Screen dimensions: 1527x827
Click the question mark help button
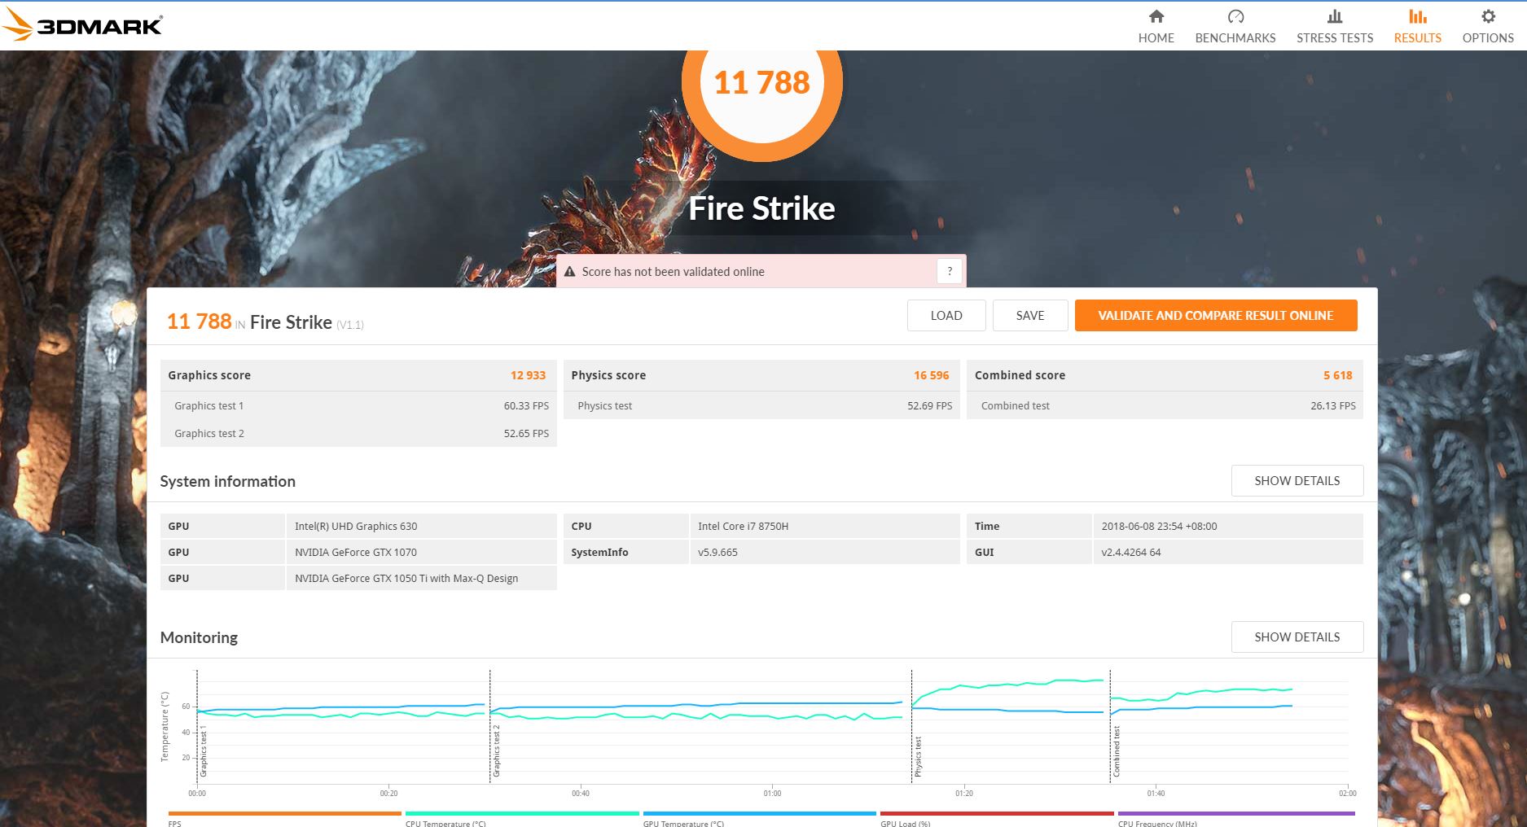tap(950, 271)
